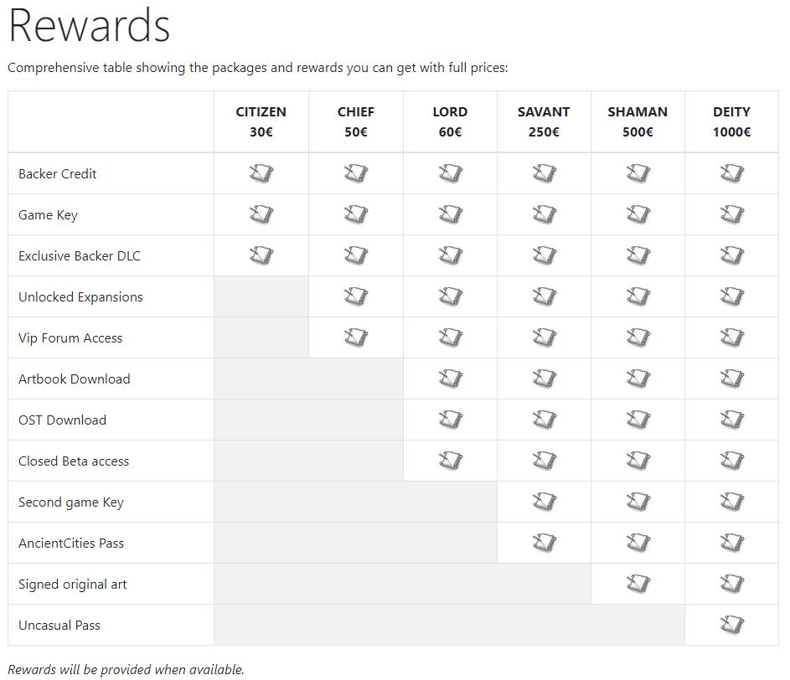Click the Uncasual Pass row label
The width and height of the screenshot is (790, 680).
(59, 625)
